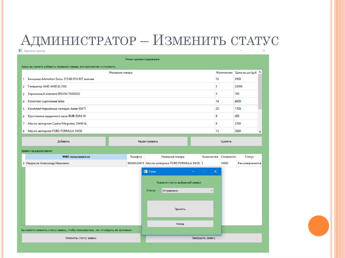Screen dimensions: 345x258
Task: Close the Администратор window
Action: [x=264, y=50]
